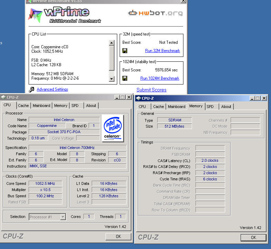This screenshot has width=271, height=249.
Task: Click the CPU List scrollbar thumb
Action: (112, 58)
